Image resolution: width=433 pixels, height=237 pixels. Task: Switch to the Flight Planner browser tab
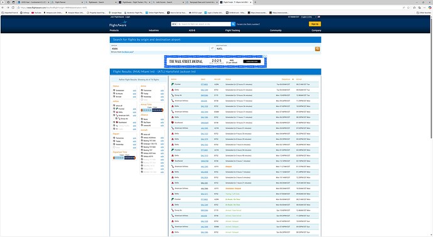click(67, 3)
